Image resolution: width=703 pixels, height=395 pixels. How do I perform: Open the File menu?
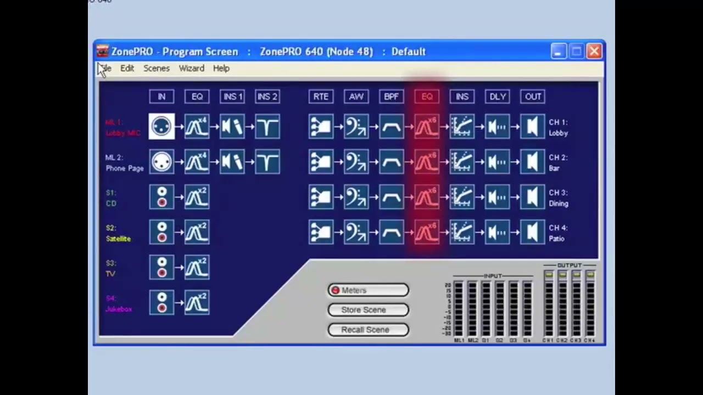pyautogui.click(x=105, y=69)
